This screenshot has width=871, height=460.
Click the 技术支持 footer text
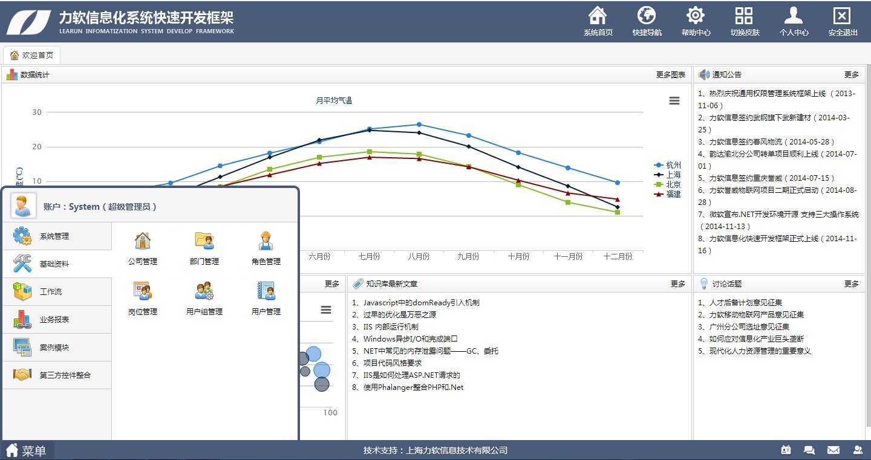click(435, 450)
